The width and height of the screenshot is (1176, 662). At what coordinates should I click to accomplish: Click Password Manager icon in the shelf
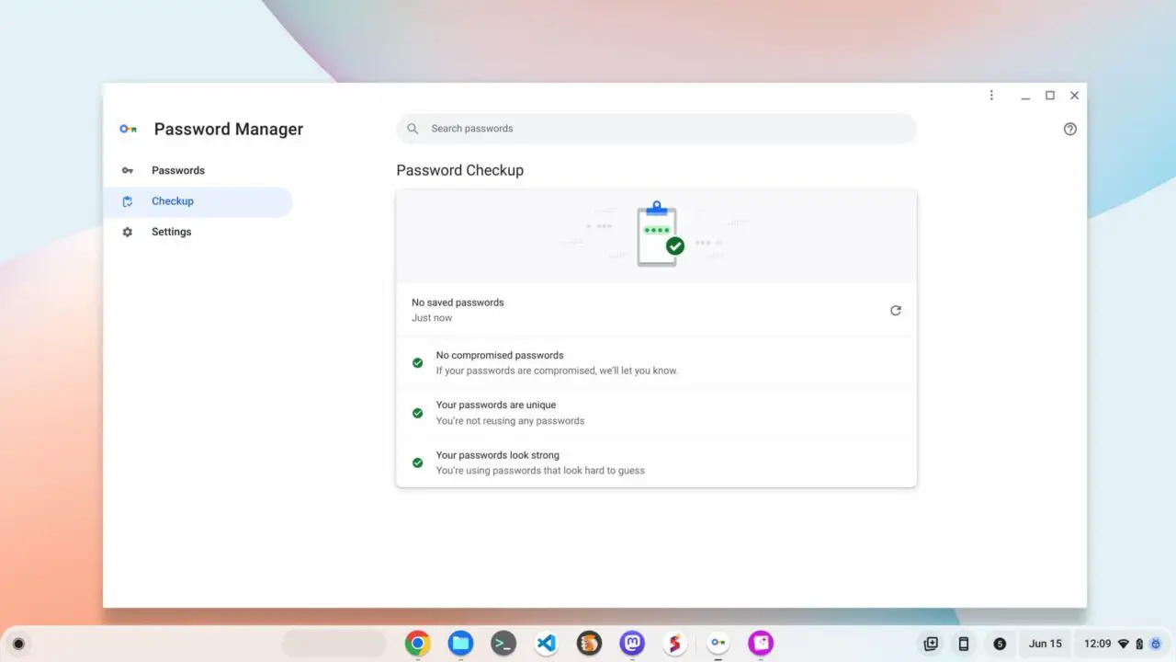(x=718, y=644)
